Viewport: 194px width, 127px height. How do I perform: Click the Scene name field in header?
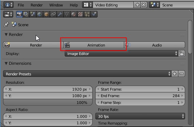coord(177,5)
